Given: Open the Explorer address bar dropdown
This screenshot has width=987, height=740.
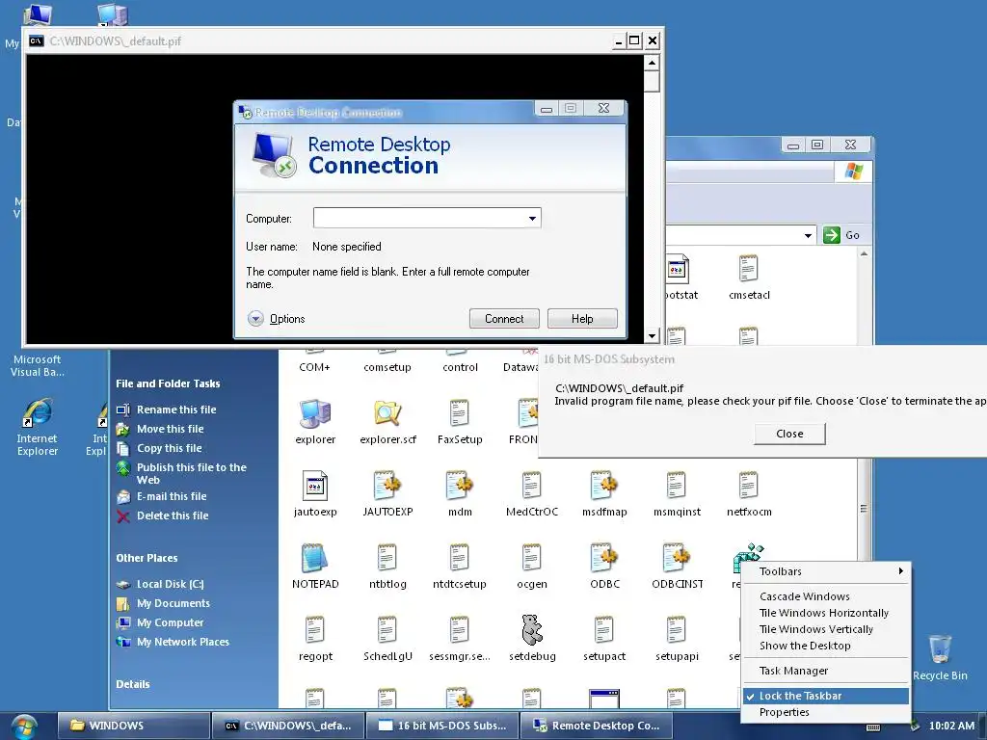Looking at the screenshot, I should tap(808, 235).
